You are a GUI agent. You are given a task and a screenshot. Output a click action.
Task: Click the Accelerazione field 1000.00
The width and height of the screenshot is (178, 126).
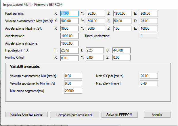(69, 36)
